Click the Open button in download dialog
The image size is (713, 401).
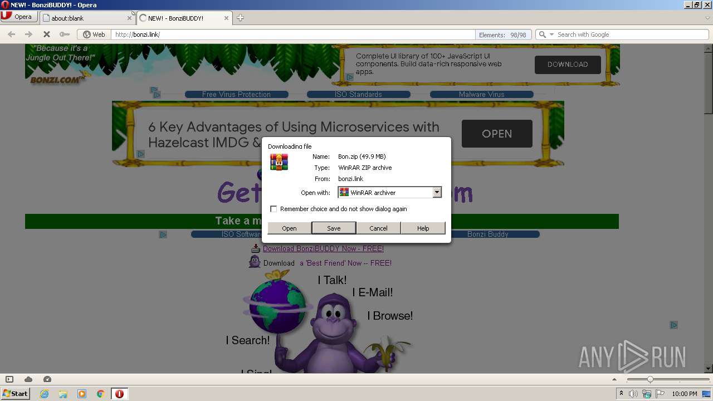point(289,228)
